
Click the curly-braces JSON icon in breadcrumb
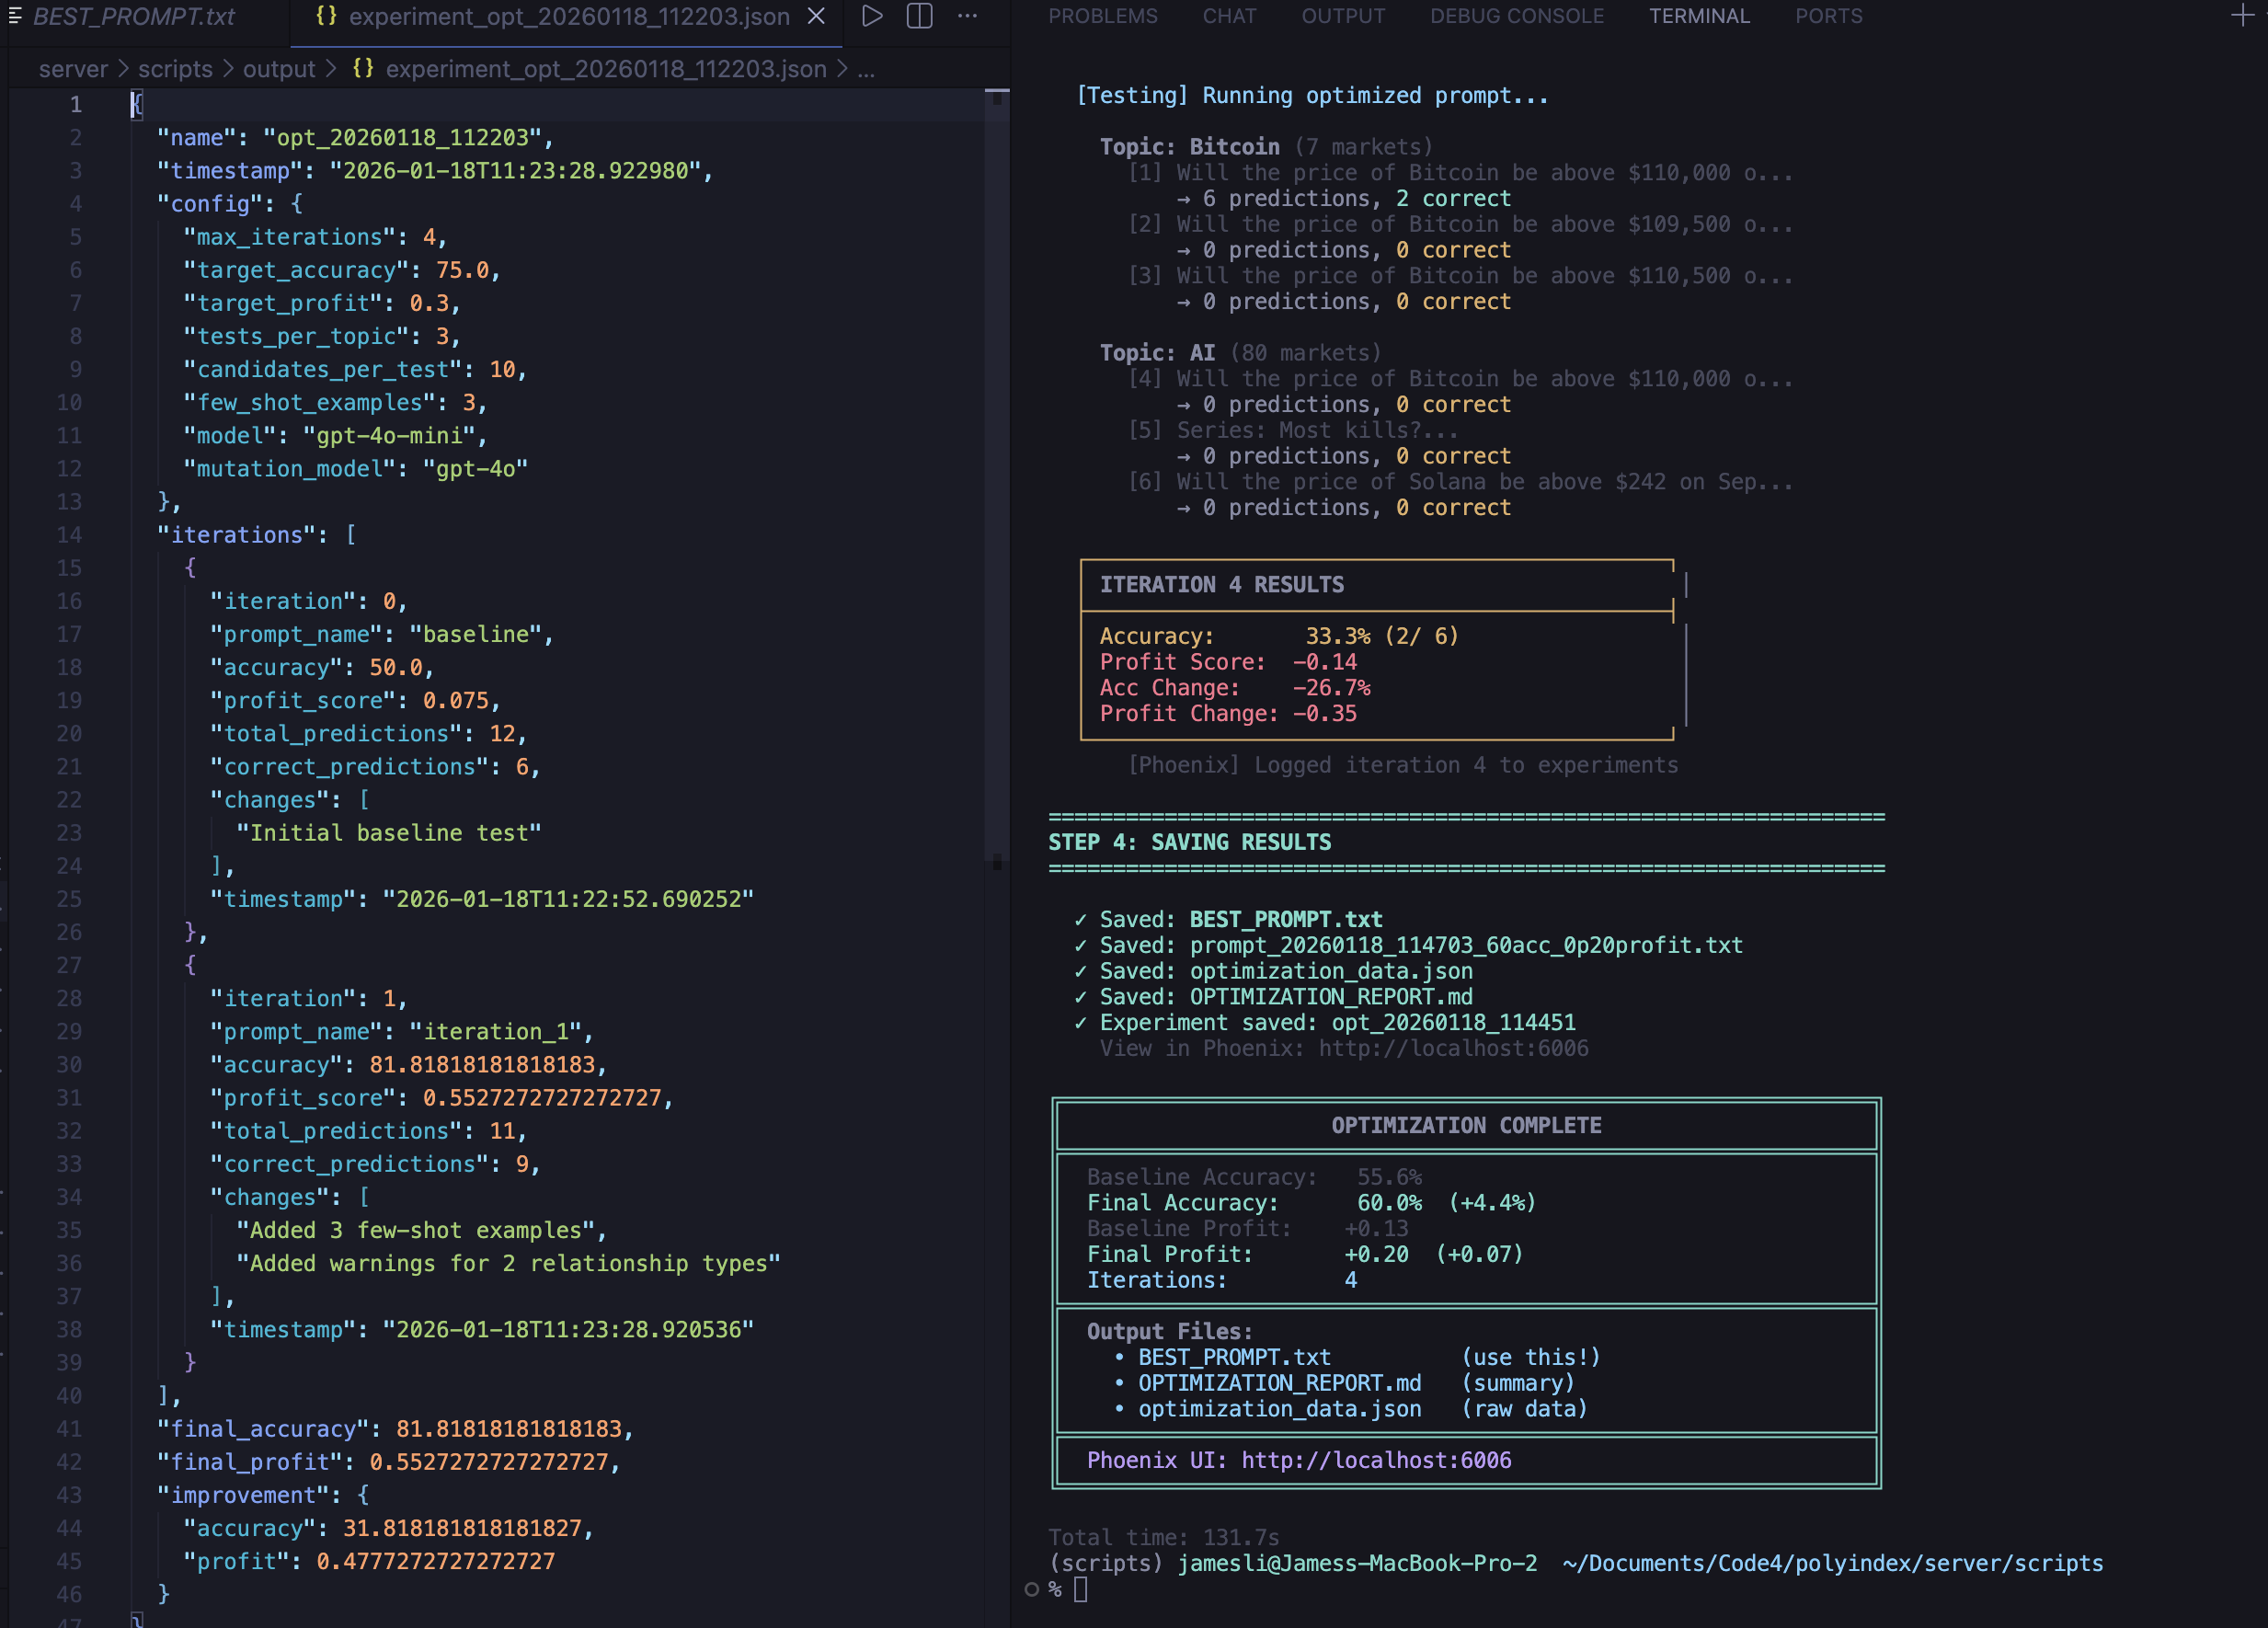[363, 69]
